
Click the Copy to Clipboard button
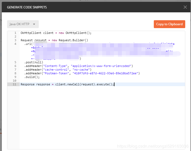(169, 24)
